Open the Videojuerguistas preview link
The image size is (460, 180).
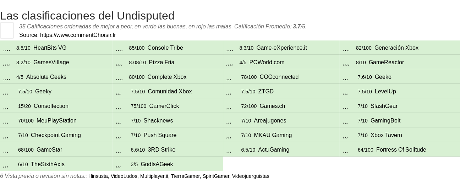pos(251,176)
